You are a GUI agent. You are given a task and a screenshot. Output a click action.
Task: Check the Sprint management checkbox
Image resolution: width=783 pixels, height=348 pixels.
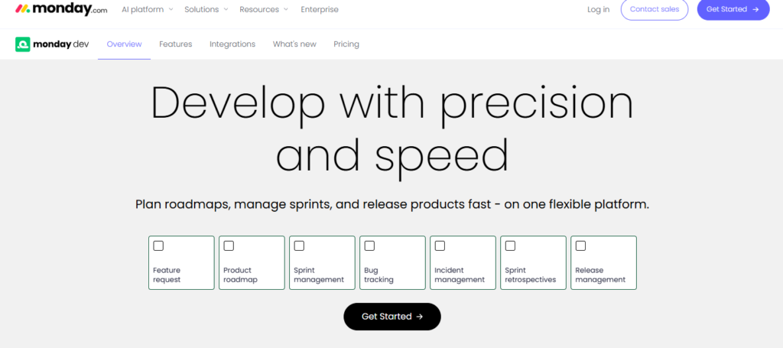[x=299, y=246]
